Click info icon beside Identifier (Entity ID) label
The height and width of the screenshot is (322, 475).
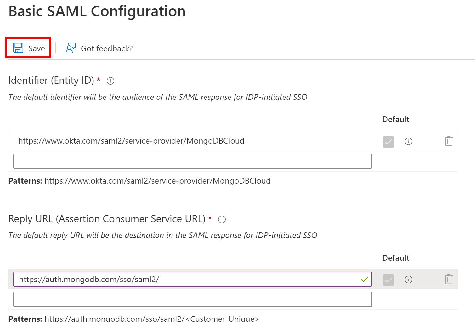pos(110,81)
